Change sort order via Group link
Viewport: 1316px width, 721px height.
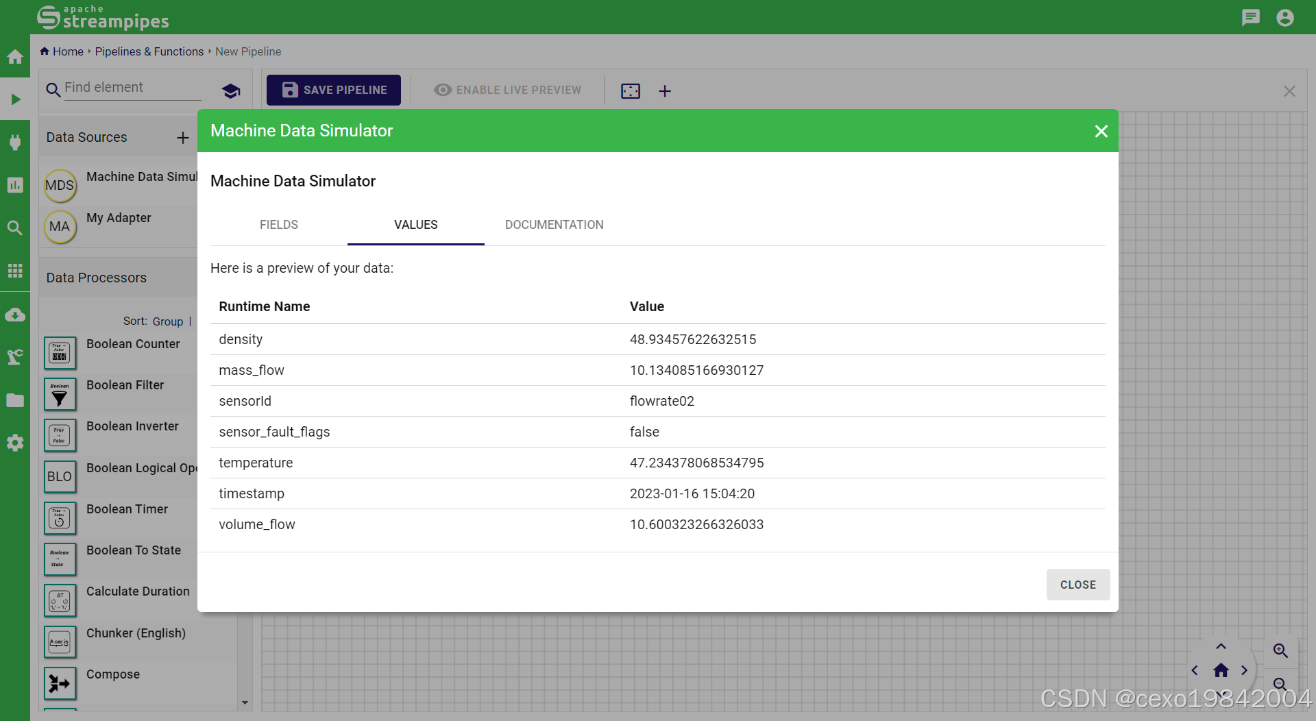168,321
